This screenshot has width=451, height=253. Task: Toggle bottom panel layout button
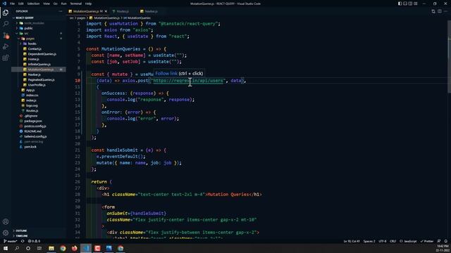405,4
